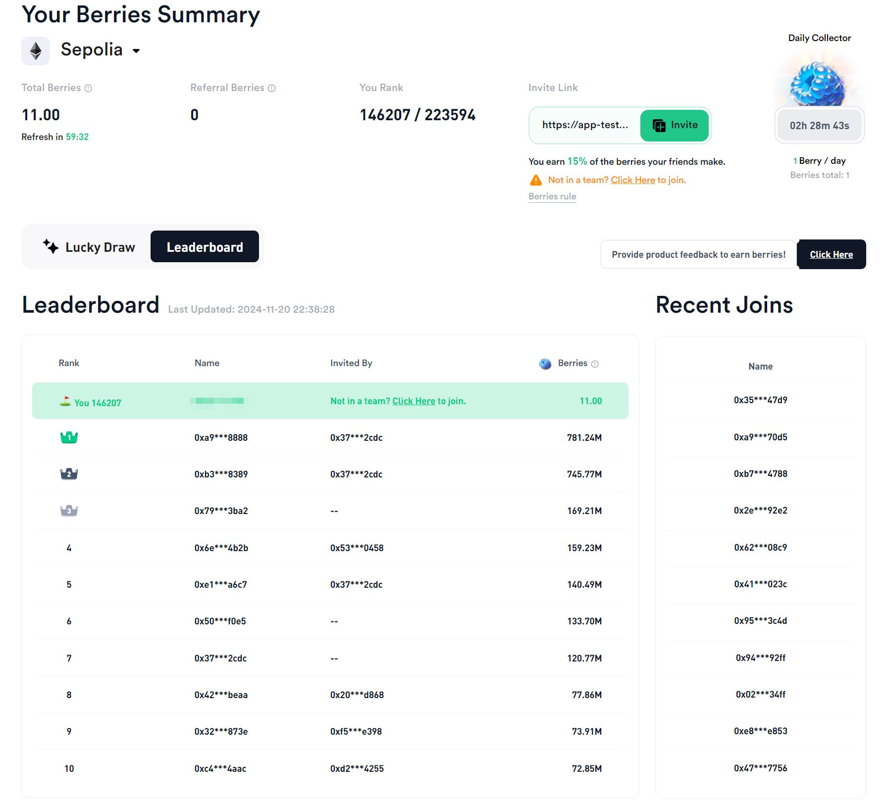Screen dimensions: 887x801
Task: Select recent join 0x35***47d9
Action: click(x=760, y=400)
